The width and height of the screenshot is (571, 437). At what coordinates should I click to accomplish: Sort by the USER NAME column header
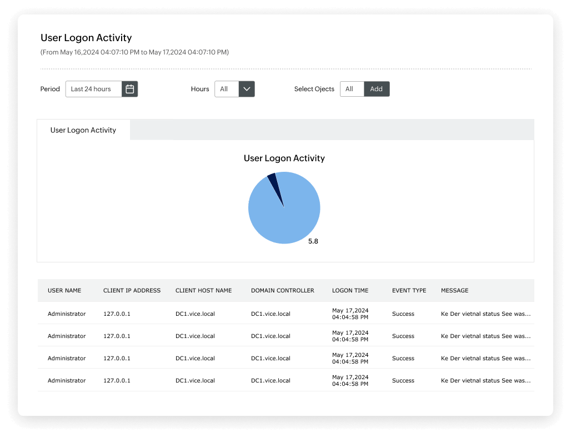66,290
